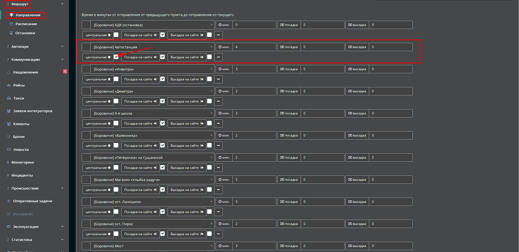Click the bell icon beside Уведомления
The width and height of the screenshot is (519, 252).
tap(9, 72)
